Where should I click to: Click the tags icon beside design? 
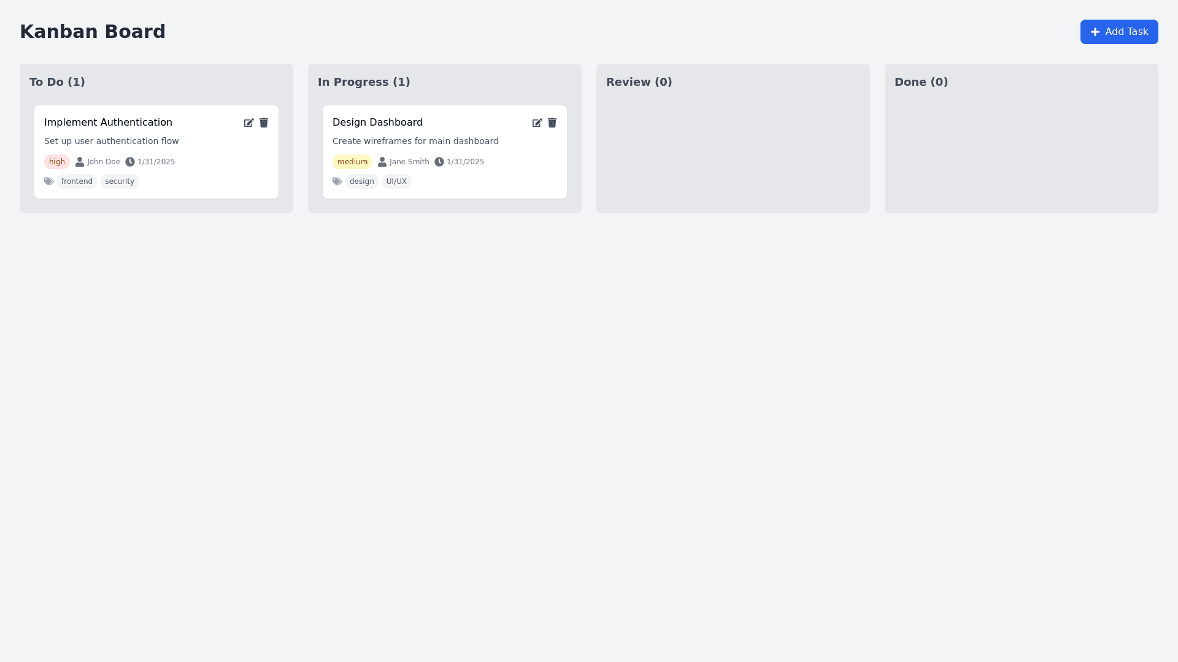click(337, 181)
